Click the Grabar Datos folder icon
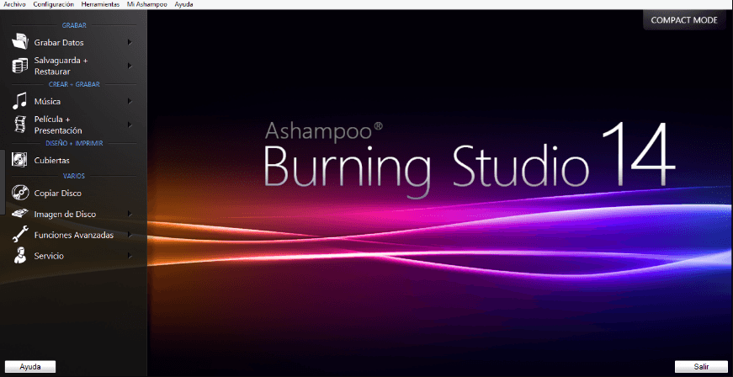Image resolution: width=733 pixels, height=377 pixels. [x=20, y=41]
